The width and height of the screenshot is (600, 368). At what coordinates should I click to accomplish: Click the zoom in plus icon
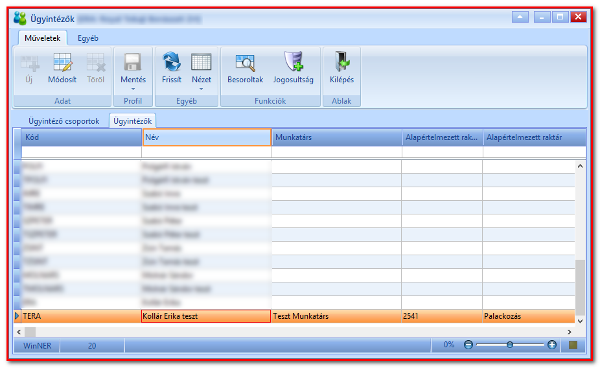pyautogui.click(x=552, y=345)
